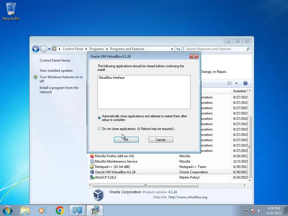
Task: Minimize the Programs and Features window
Action: click(228, 41)
